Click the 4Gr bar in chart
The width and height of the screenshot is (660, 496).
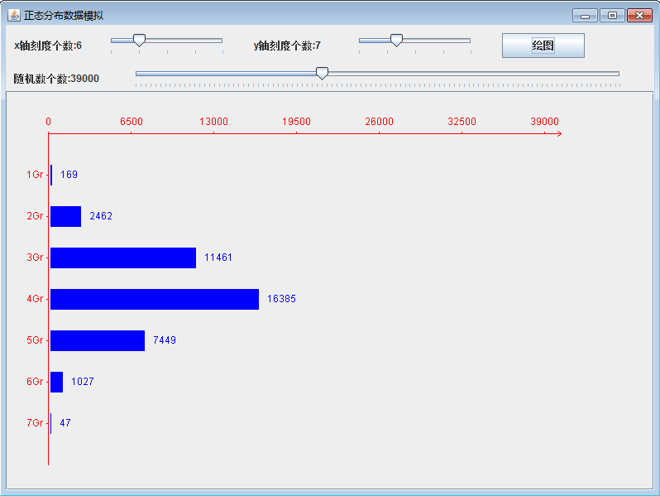(155, 299)
